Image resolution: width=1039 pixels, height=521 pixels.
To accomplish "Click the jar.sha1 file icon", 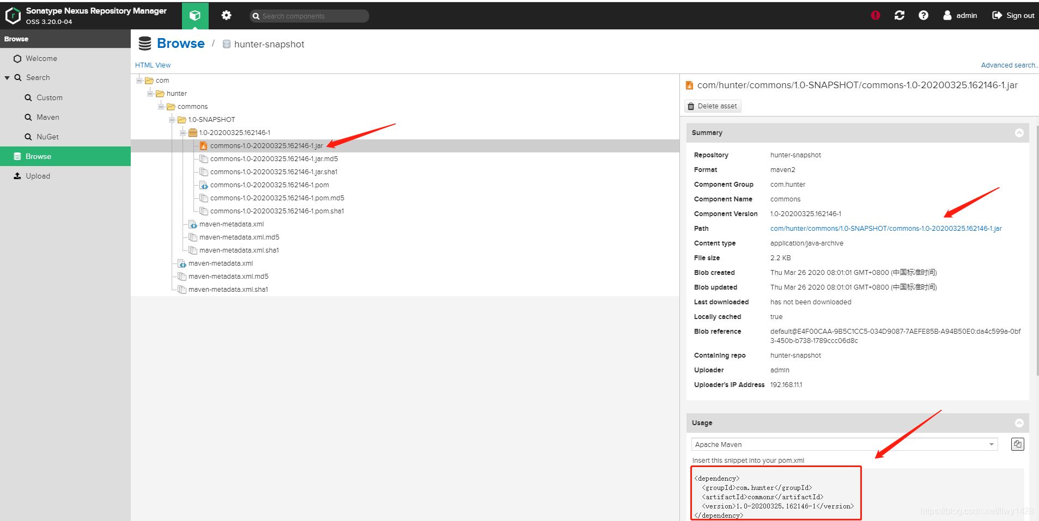I will click(204, 171).
